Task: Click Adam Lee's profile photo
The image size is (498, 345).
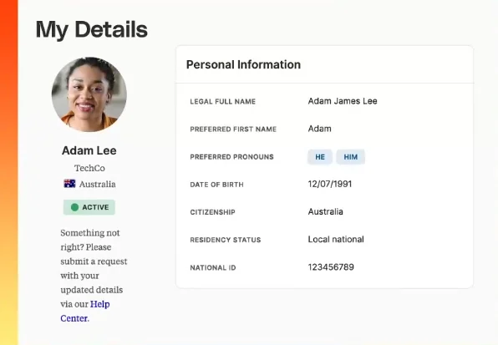Action: [89, 94]
